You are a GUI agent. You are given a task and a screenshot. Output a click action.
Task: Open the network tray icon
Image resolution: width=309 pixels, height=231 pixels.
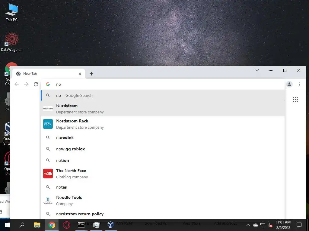[263, 225]
